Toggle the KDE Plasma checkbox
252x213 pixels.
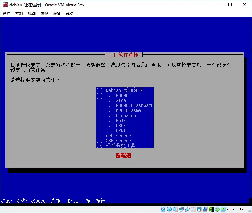pos(100,110)
